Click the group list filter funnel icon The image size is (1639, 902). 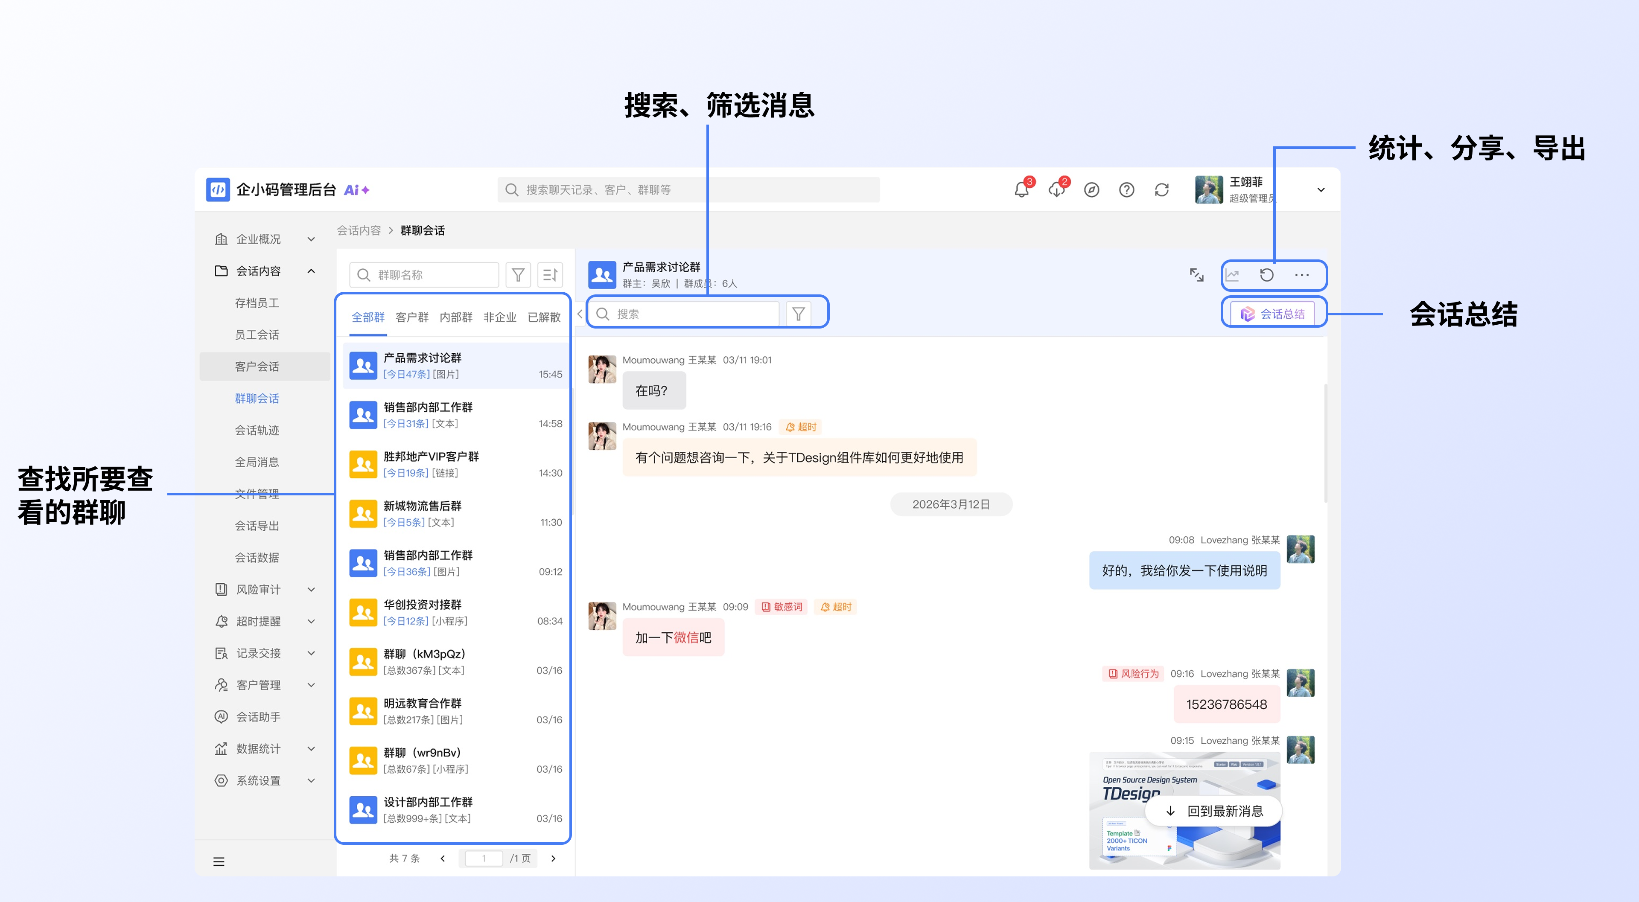(x=518, y=275)
